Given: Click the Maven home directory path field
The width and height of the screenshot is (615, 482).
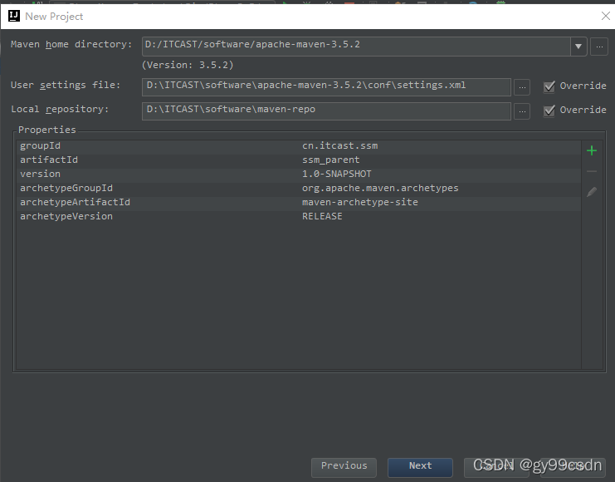Looking at the screenshot, I should pos(356,47).
